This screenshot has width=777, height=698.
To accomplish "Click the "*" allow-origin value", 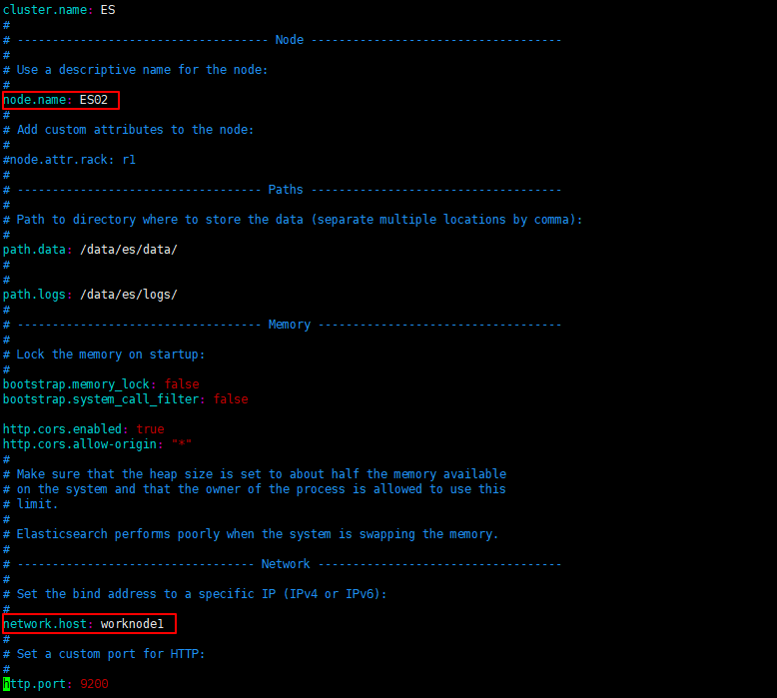I will pos(182,443).
